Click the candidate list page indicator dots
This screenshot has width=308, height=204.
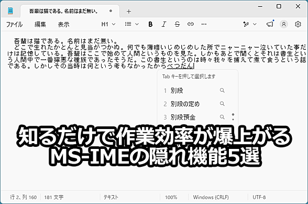click(x=233, y=117)
